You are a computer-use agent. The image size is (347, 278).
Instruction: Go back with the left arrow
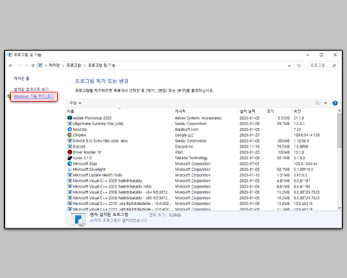(11, 65)
